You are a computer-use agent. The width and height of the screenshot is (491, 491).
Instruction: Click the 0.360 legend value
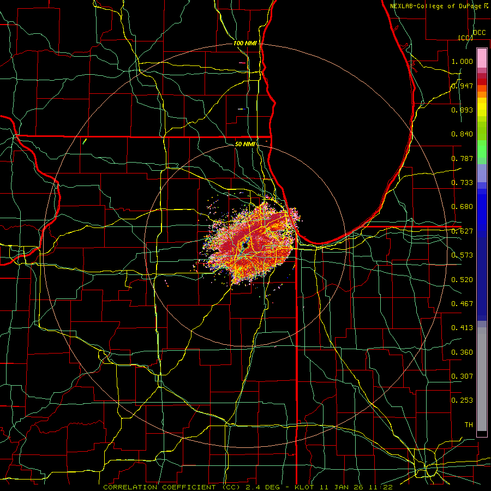pos(462,352)
